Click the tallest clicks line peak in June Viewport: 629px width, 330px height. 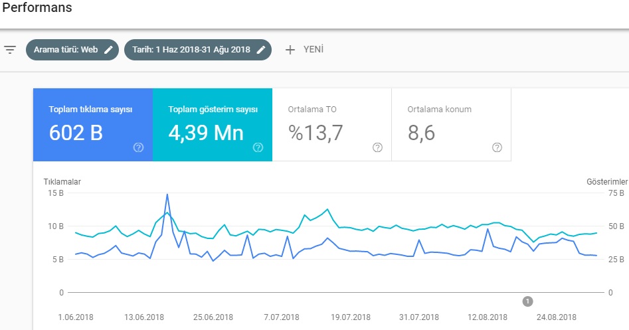167,195
